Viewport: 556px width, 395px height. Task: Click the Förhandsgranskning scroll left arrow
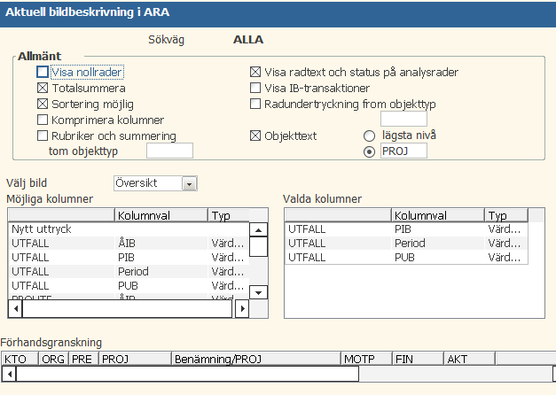[x=9, y=374]
